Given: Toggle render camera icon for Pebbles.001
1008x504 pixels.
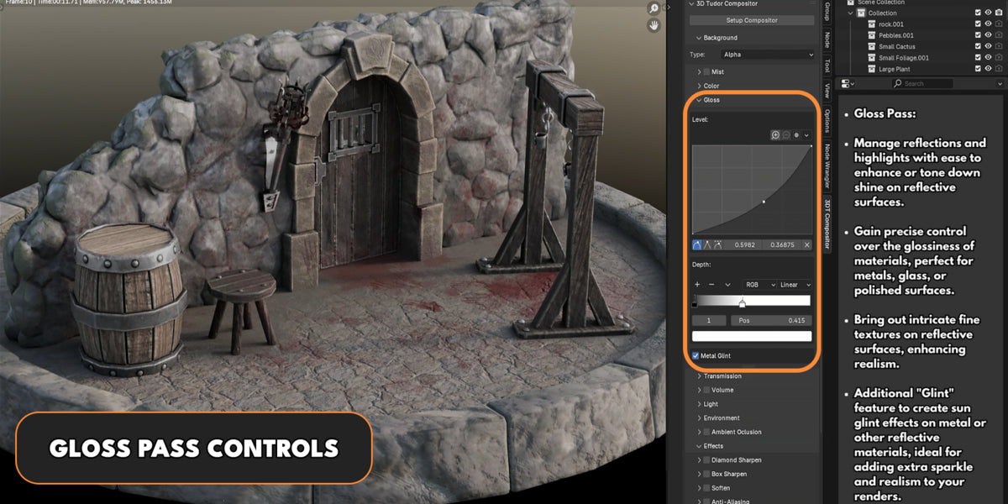Looking at the screenshot, I should coord(999,35).
